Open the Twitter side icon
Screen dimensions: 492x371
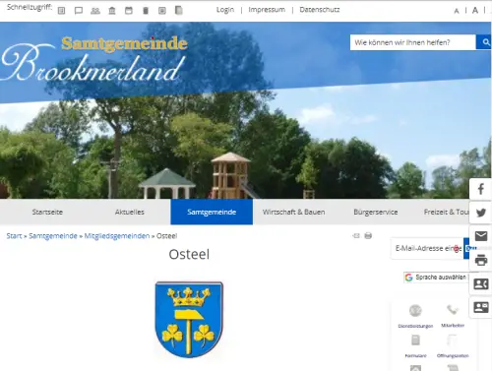point(481,213)
